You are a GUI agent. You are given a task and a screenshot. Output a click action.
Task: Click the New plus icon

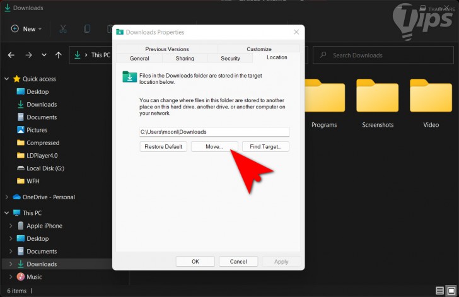15,29
